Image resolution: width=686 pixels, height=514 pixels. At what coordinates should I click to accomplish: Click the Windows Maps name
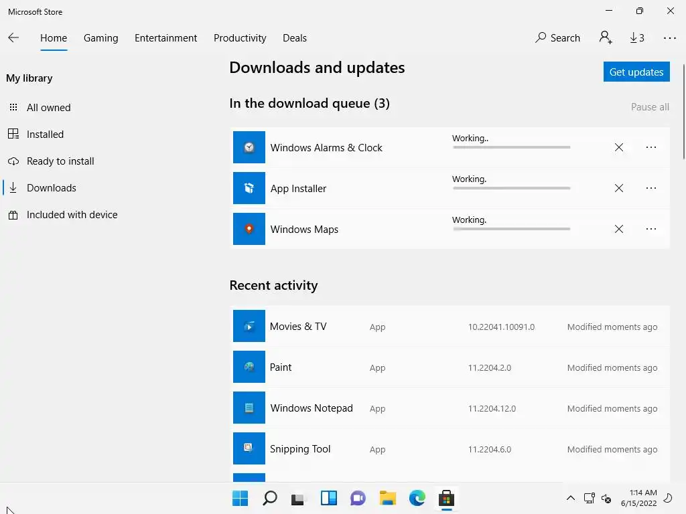point(304,230)
